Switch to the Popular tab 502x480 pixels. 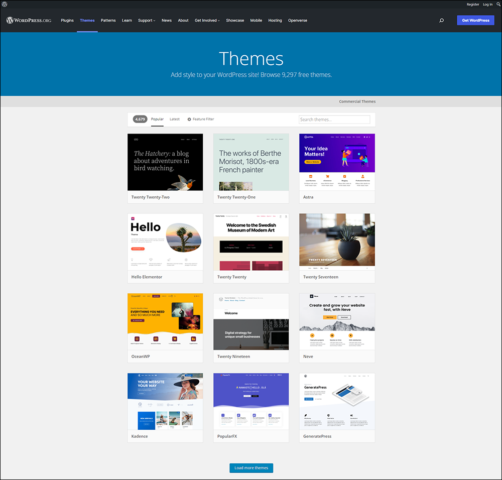coord(157,119)
